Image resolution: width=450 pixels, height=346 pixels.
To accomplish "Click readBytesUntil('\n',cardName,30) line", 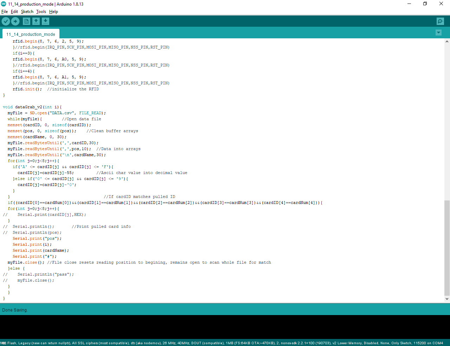I will click(x=57, y=155).
